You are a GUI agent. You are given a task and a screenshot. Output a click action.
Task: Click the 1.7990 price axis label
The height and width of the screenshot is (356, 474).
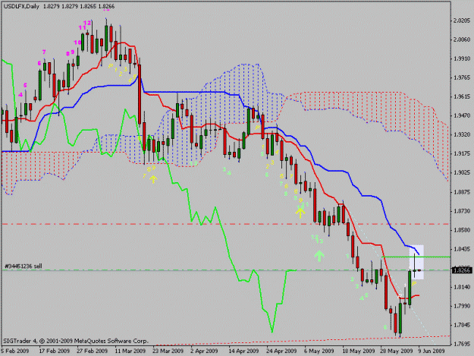pos(462,306)
